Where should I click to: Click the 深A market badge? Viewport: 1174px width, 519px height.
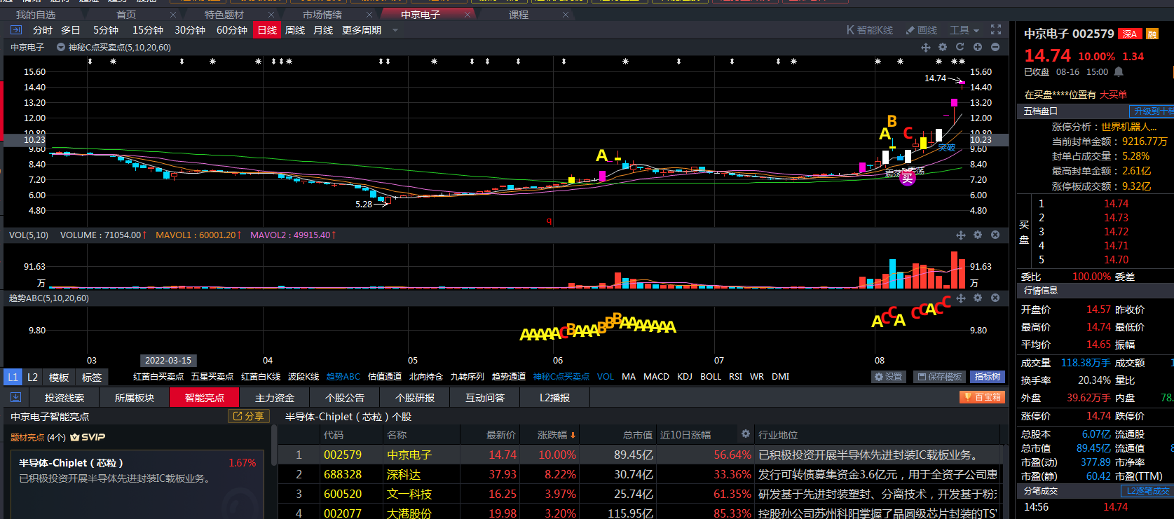pos(1130,34)
